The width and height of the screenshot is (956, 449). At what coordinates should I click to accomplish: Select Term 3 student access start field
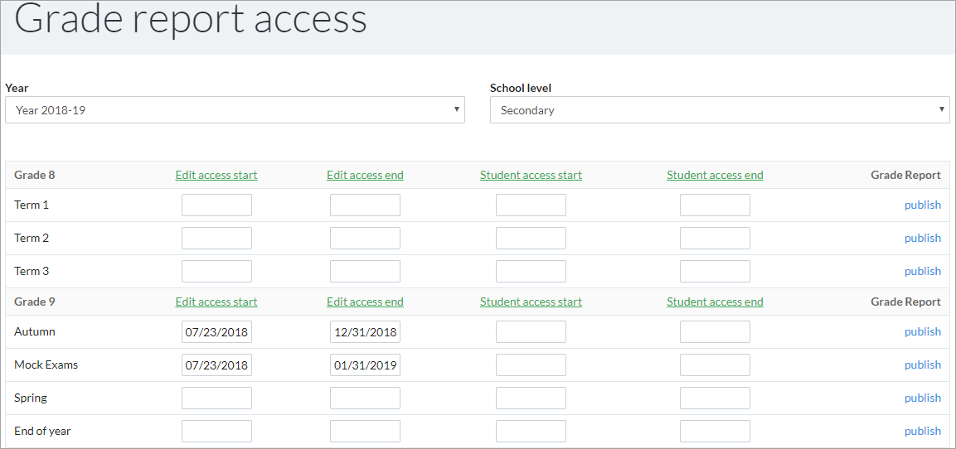pyautogui.click(x=531, y=271)
